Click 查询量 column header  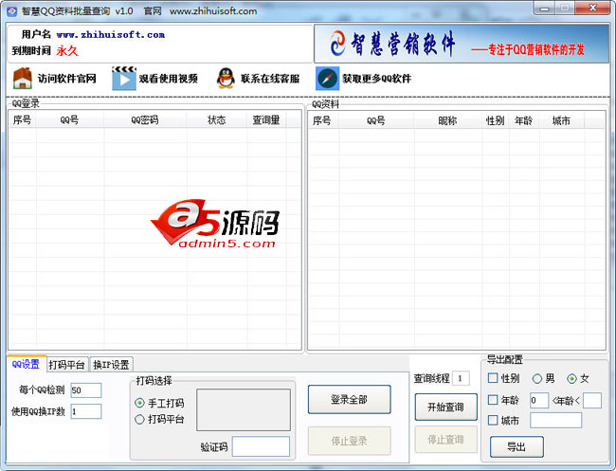(x=266, y=119)
